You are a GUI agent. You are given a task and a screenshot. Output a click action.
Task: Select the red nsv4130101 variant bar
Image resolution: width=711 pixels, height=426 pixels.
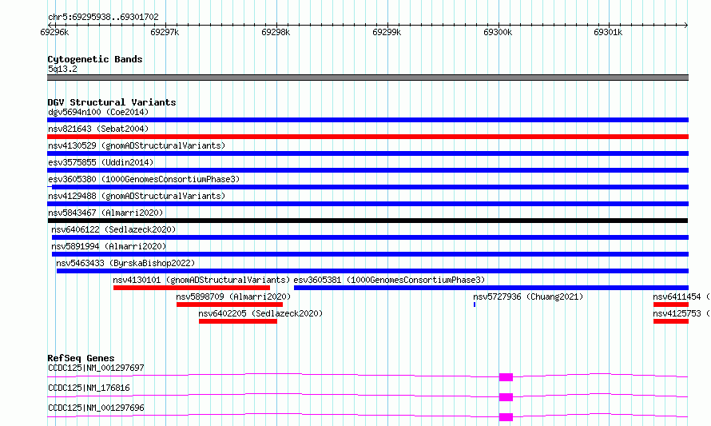(x=192, y=288)
